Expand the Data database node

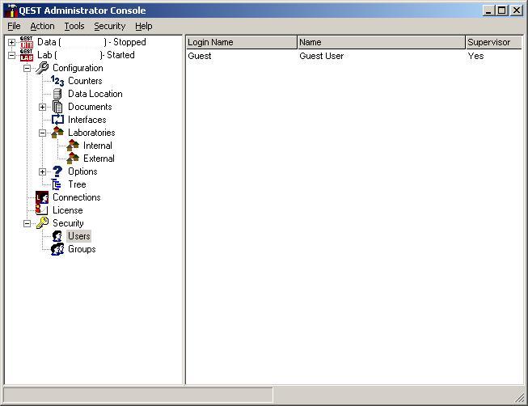click(x=11, y=42)
